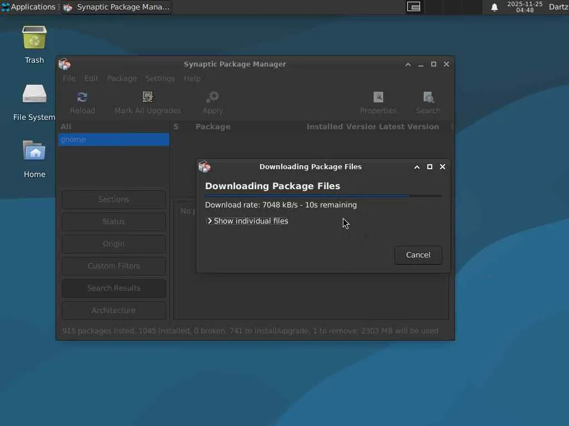Roll up the download dialog window

417,167
